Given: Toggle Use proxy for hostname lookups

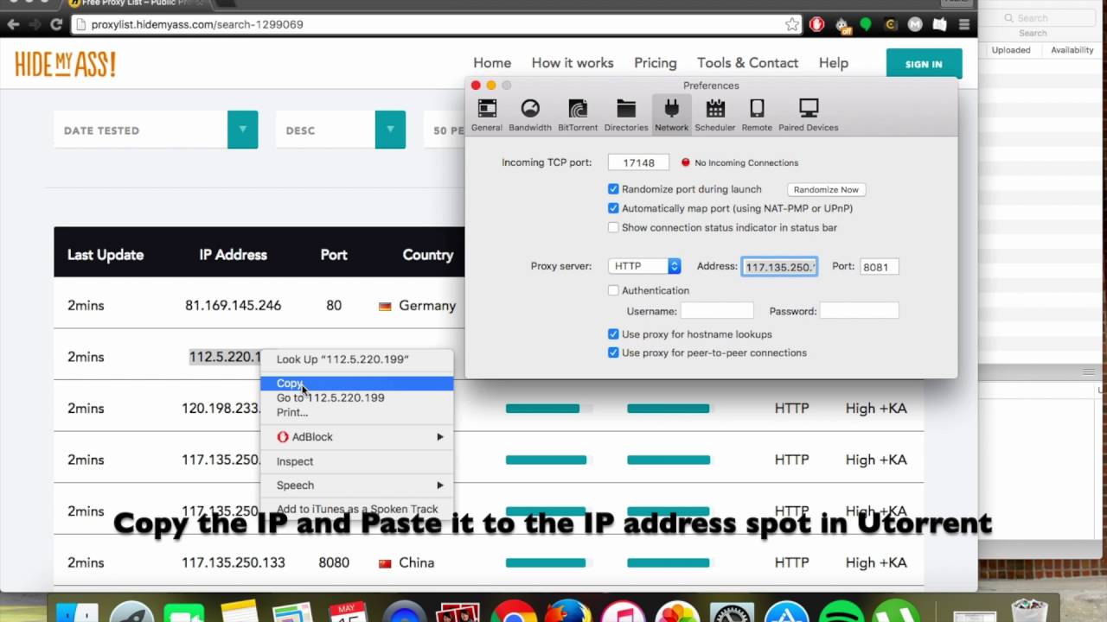Looking at the screenshot, I should coord(613,334).
